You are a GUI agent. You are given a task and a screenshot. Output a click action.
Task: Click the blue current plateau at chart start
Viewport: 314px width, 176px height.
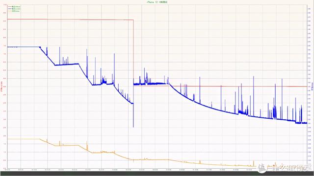24,47
